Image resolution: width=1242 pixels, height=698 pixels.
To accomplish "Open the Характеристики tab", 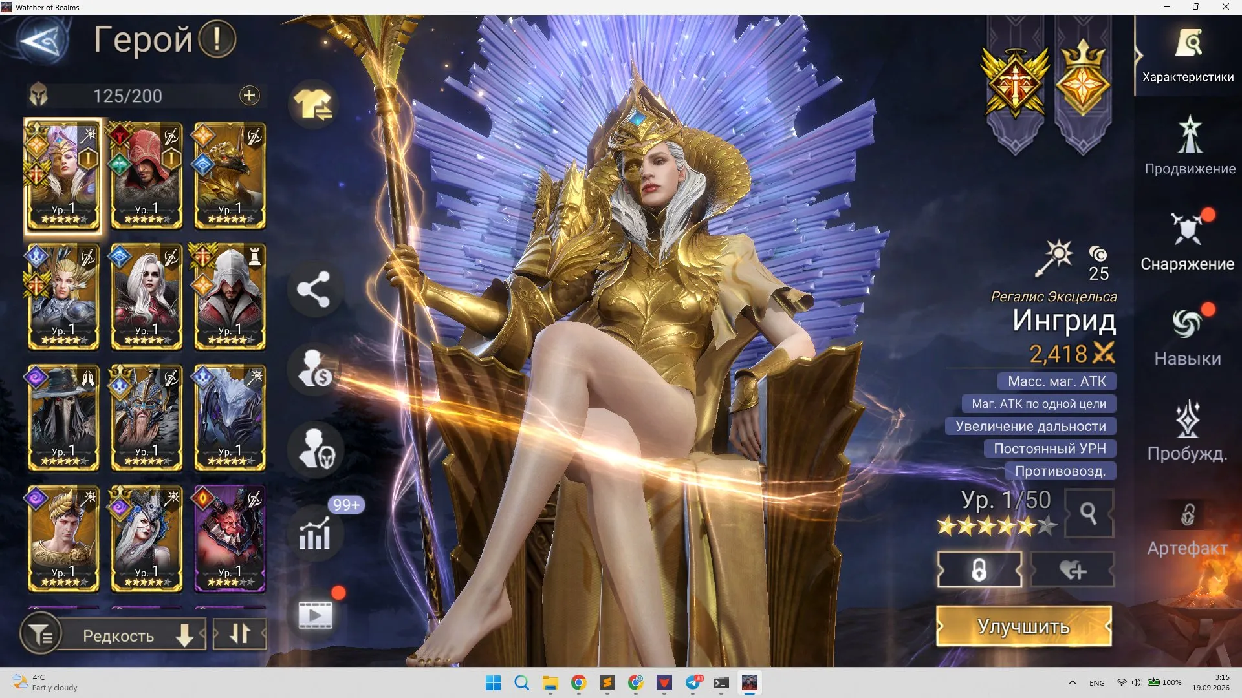I will click(x=1188, y=56).
